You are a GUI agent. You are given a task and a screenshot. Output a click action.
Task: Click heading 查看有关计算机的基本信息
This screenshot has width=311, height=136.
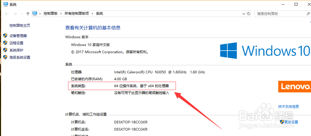point(93,28)
